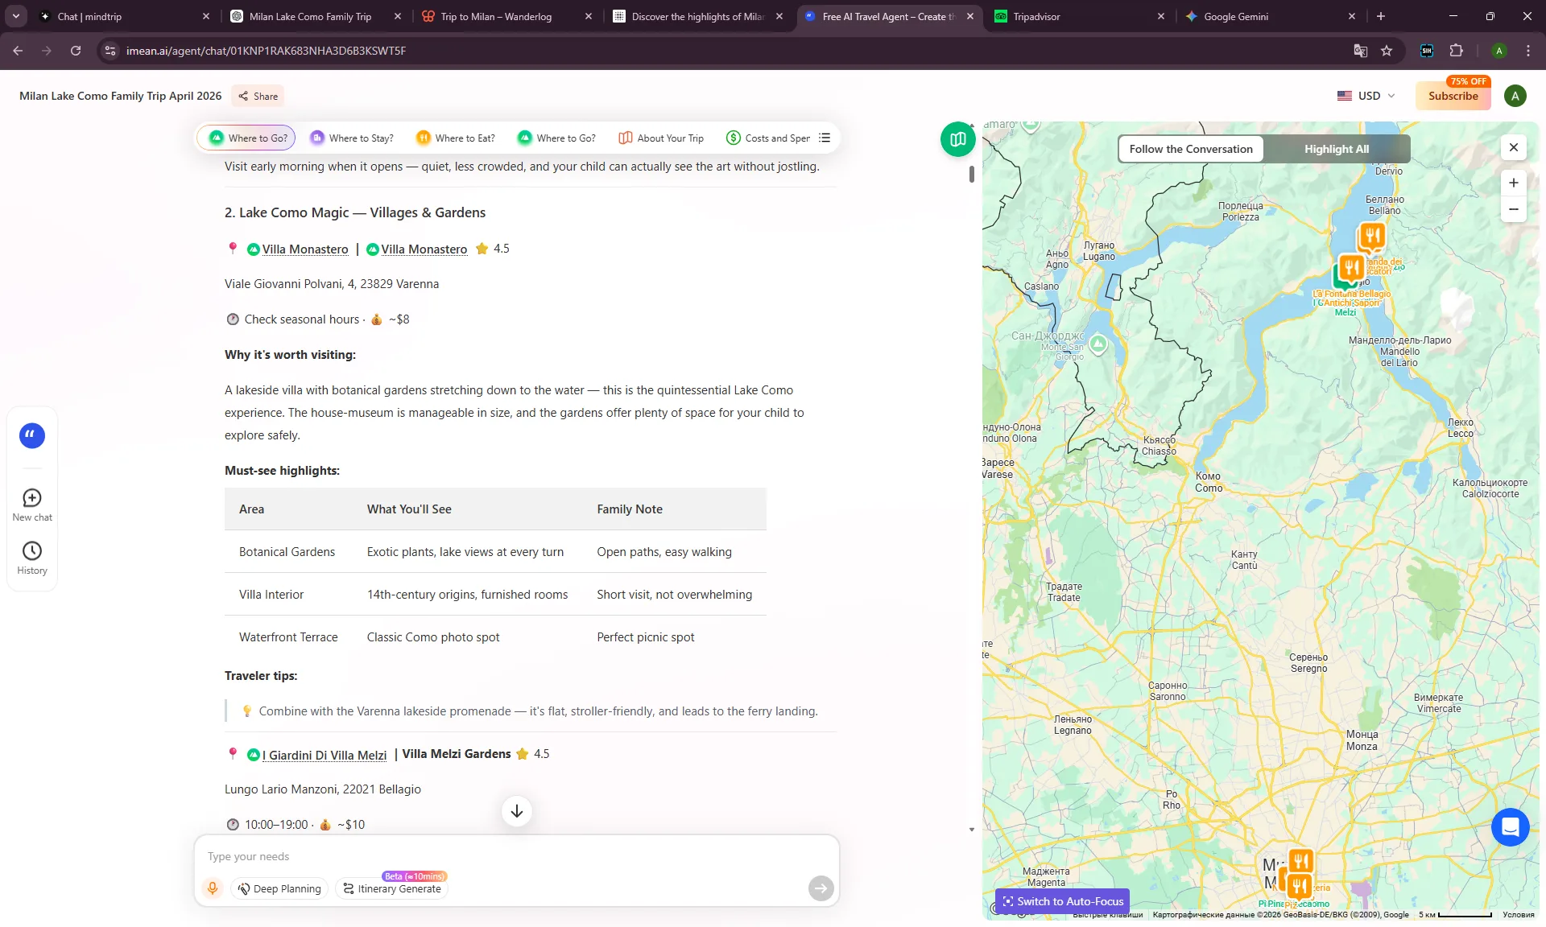Close the map panel
This screenshot has width=1546, height=927.
1514,147
